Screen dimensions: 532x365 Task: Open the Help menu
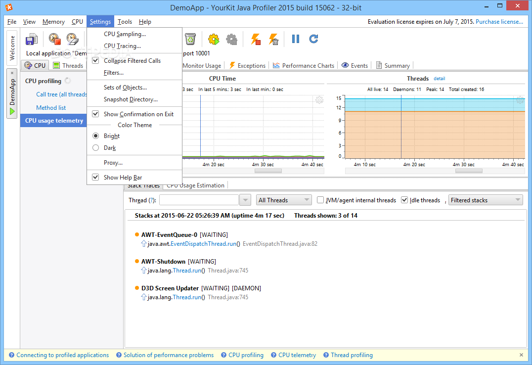[145, 21]
